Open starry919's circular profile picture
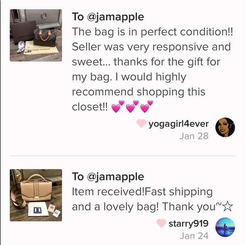Screen dimensions: 245x245 225,227
